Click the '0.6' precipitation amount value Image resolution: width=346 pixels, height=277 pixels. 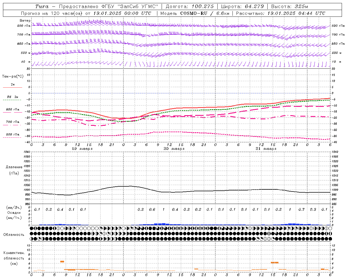tap(152, 210)
